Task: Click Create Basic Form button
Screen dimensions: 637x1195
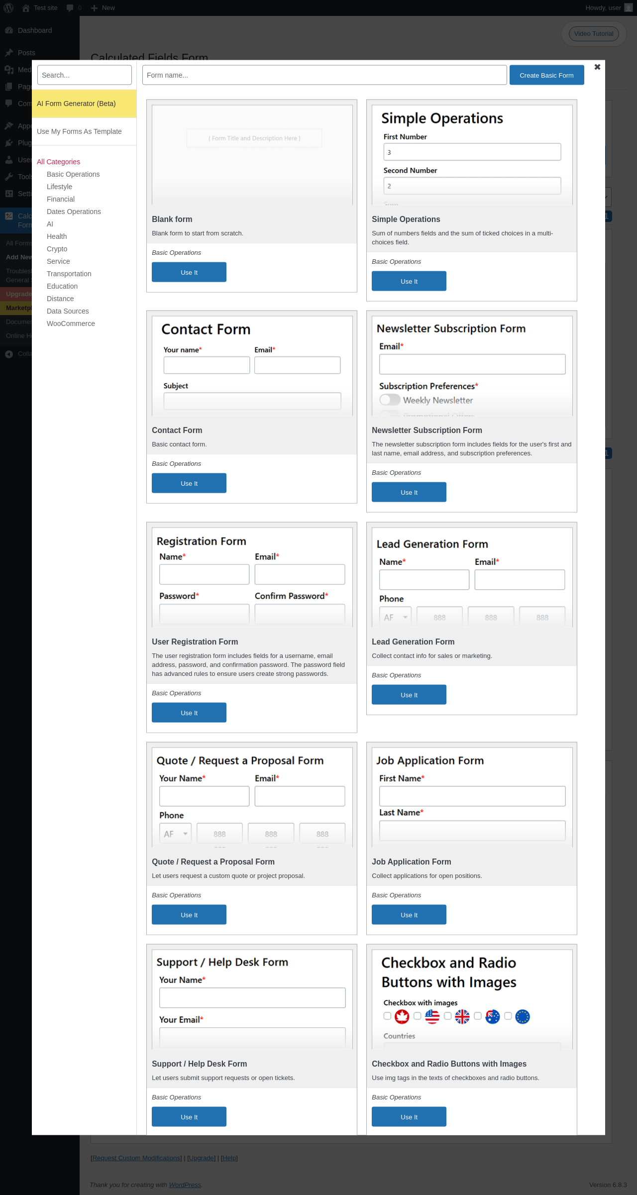Action: [x=546, y=75]
